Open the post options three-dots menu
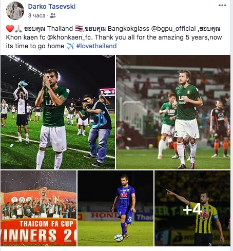This screenshot has width=233, height=251. (x=222, y=5)
